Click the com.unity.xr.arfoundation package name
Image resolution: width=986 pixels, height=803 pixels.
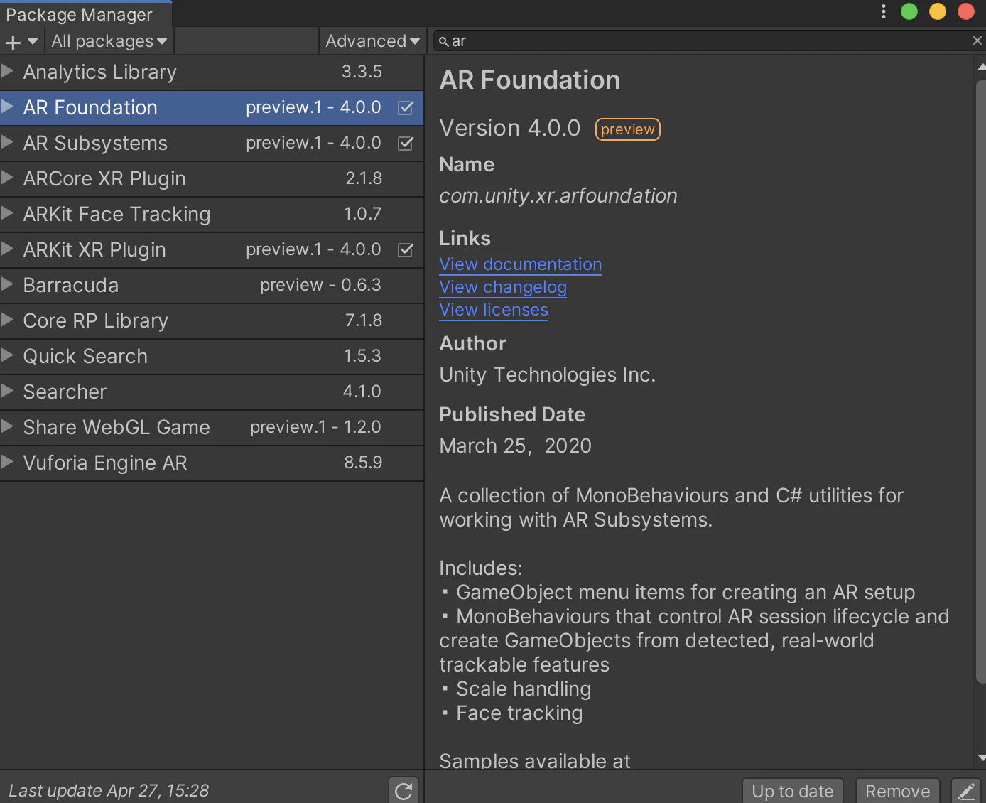tap(558, 195)
